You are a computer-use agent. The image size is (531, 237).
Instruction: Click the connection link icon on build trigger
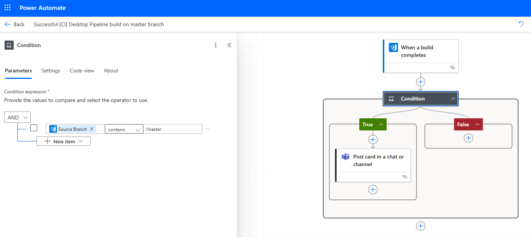tap(452, 67)
